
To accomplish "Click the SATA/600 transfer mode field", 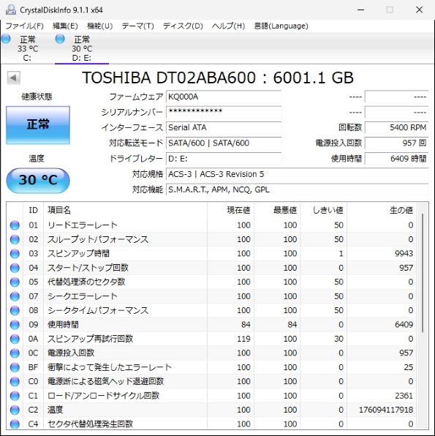I will coord(224,143).
